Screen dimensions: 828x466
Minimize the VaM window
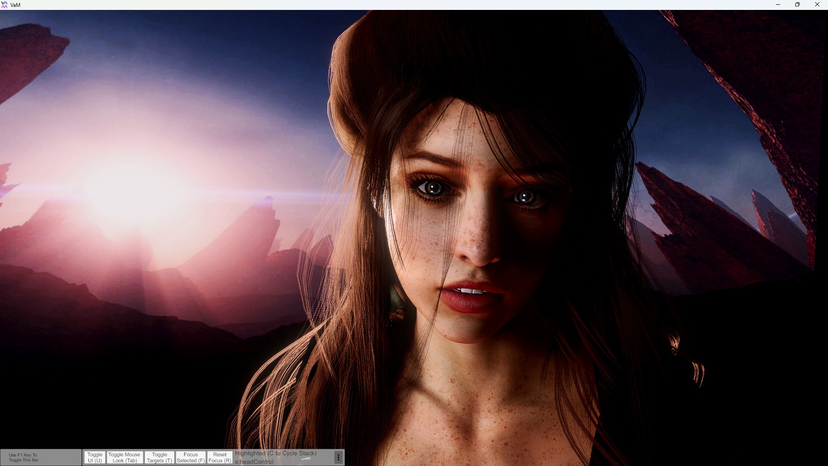tap(778, 5)
